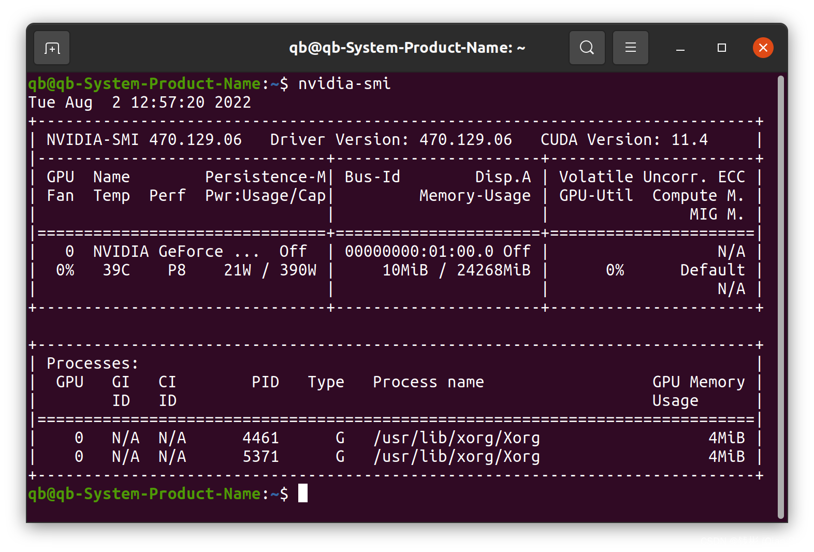Viewport: 814px width, 552px height.
Task: Click the PID column header
Action: (x=265, y=382)
